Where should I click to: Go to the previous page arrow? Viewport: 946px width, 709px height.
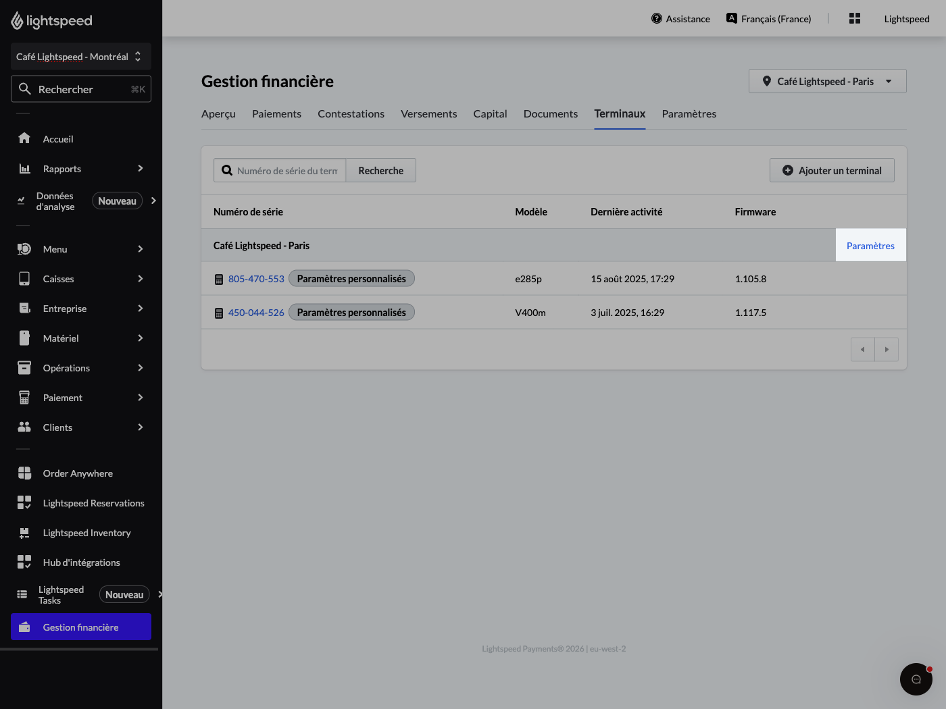[863, 350]
